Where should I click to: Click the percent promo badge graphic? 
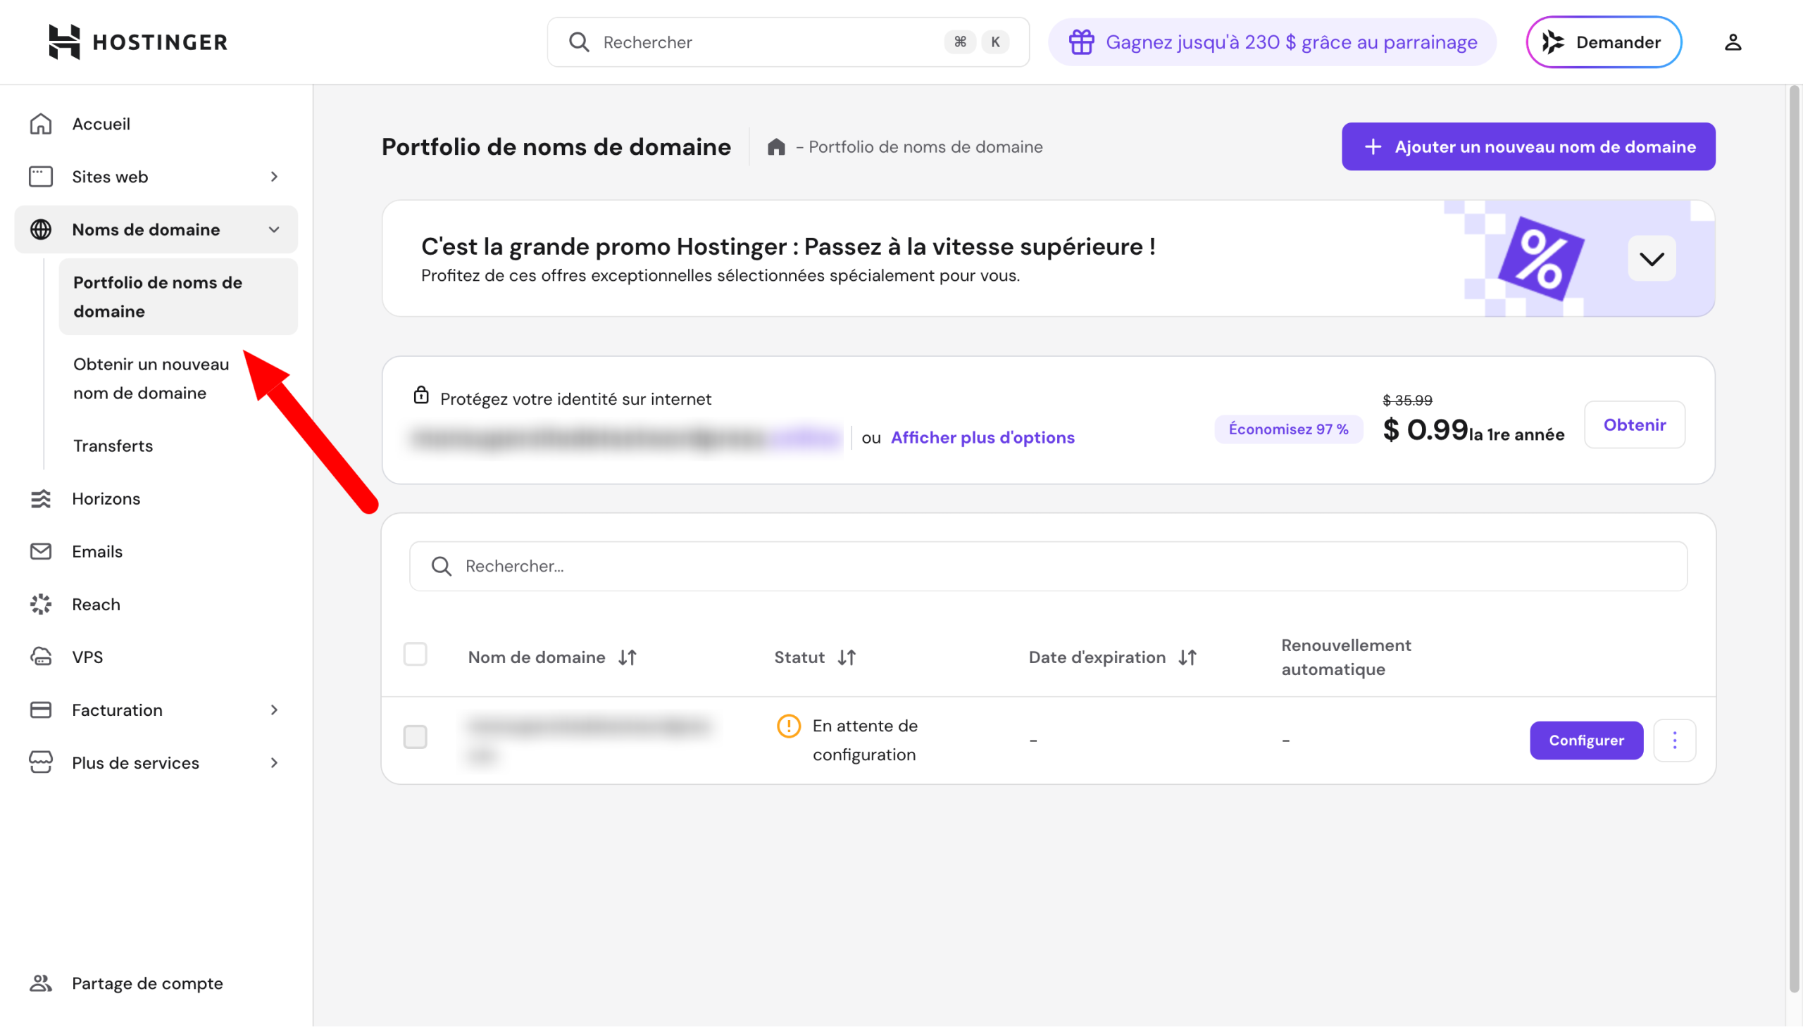coord(1540,259)
